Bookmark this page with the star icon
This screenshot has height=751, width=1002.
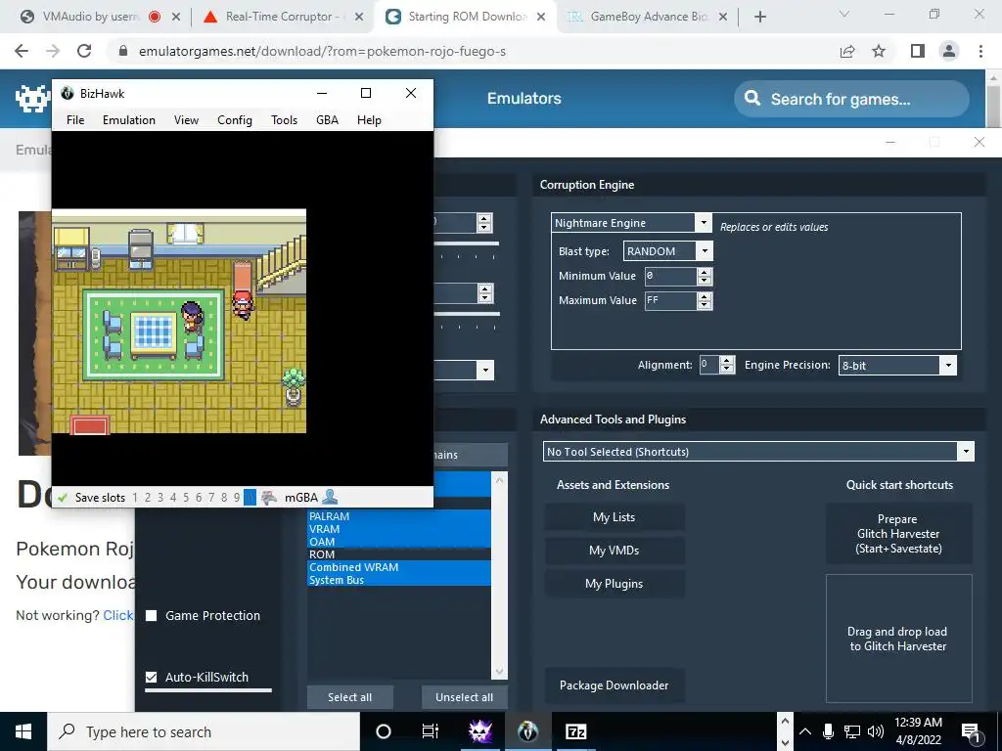pos(879,51)
